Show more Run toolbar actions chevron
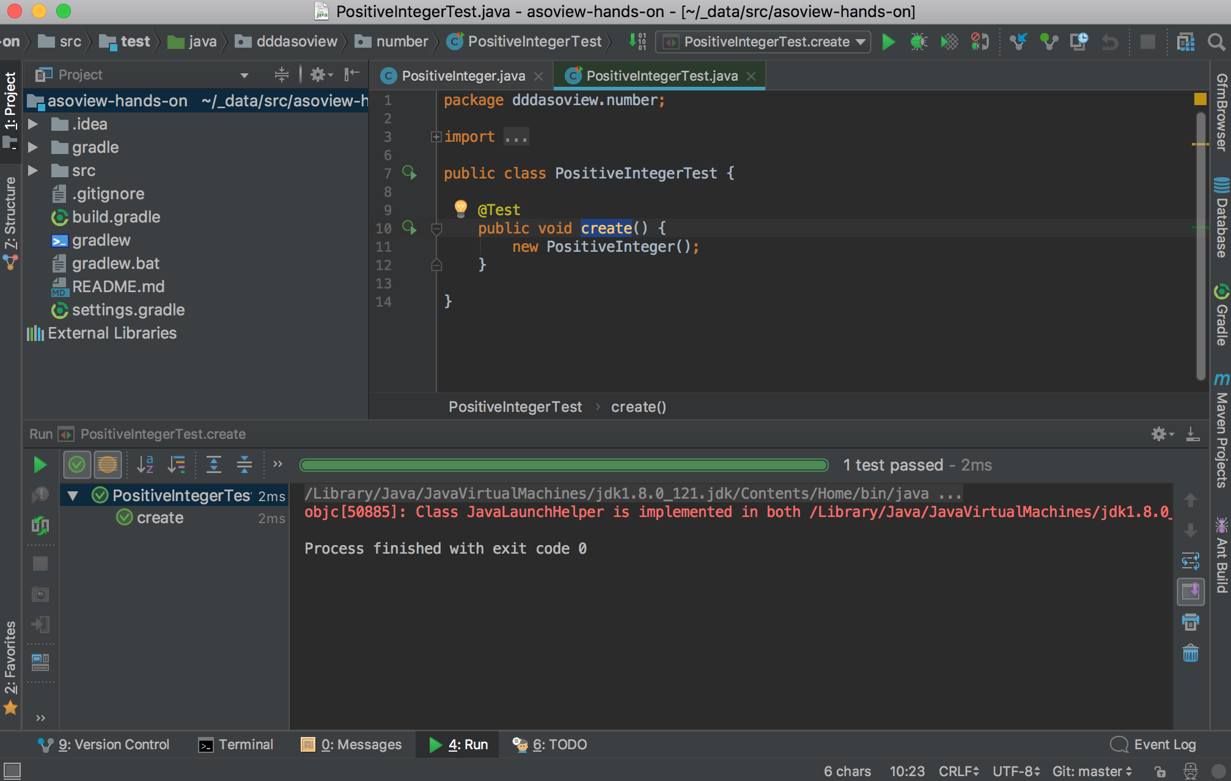 (278, 464)
